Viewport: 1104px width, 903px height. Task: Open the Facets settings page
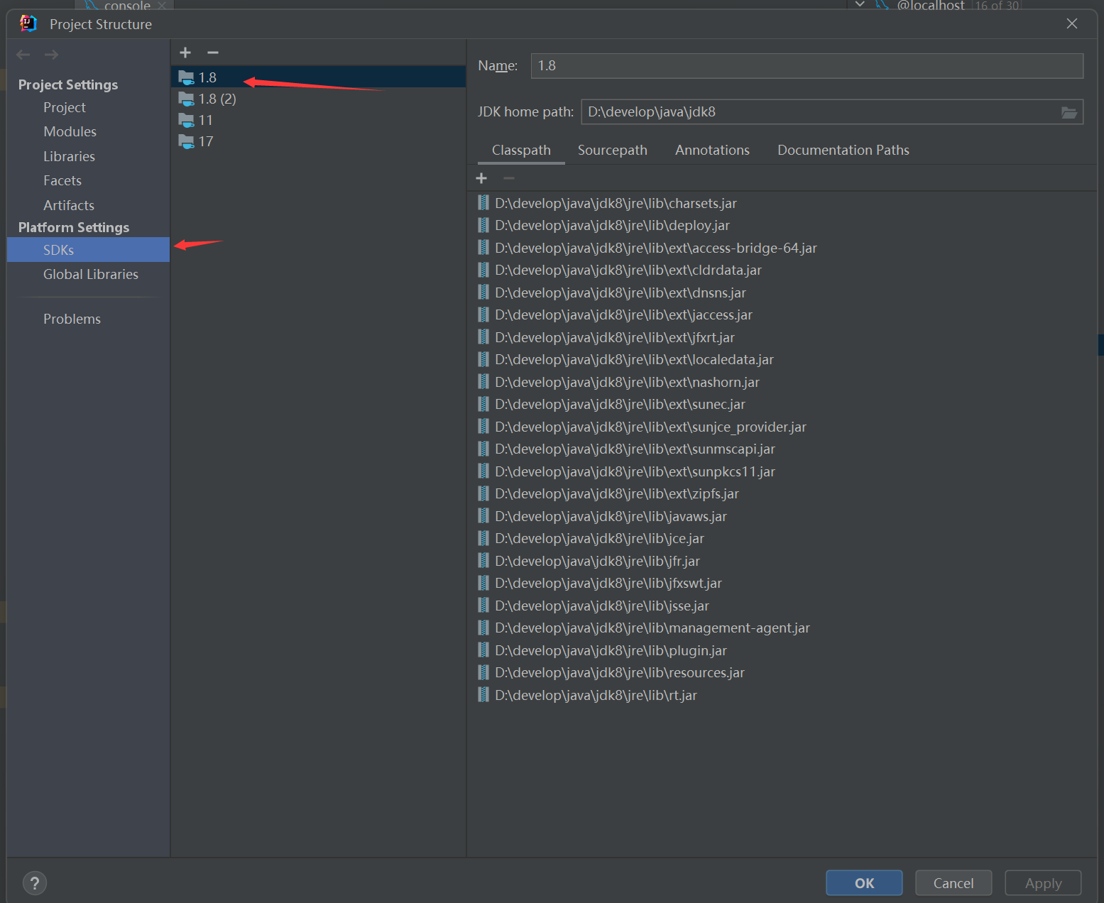coord(62,180)
